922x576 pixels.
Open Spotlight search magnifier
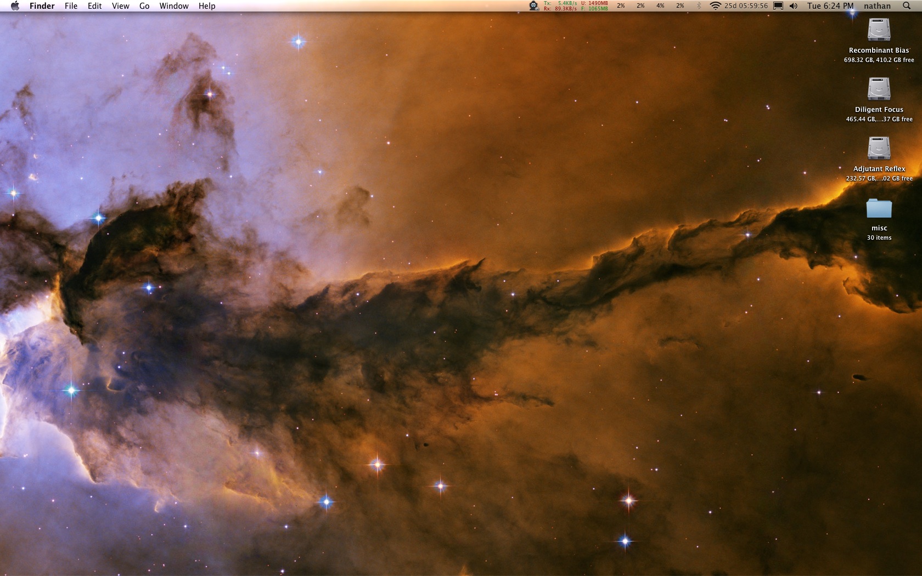[x=907, y=6]
